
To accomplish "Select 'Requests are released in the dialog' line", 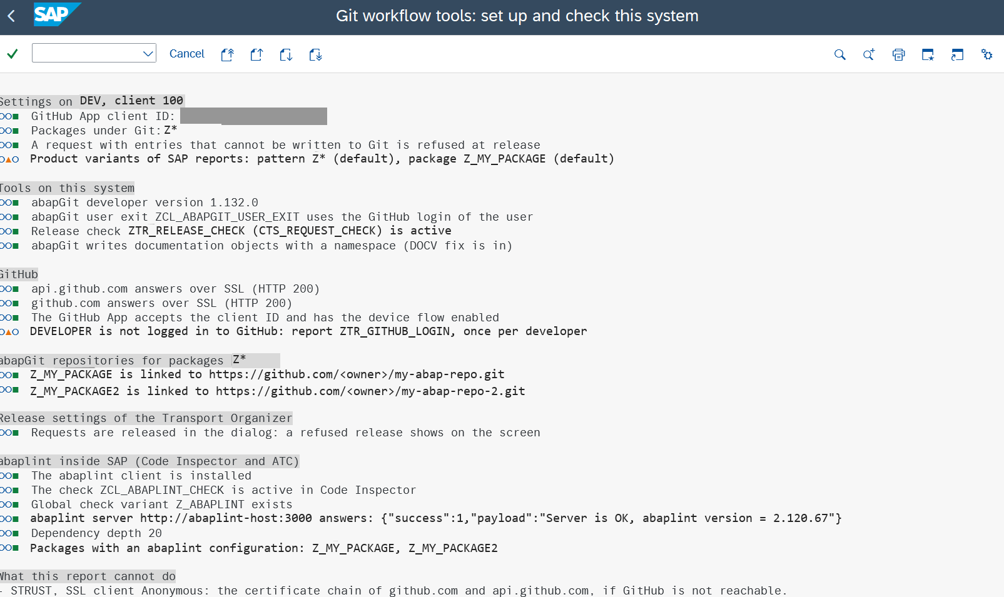I will pos(286,433).
